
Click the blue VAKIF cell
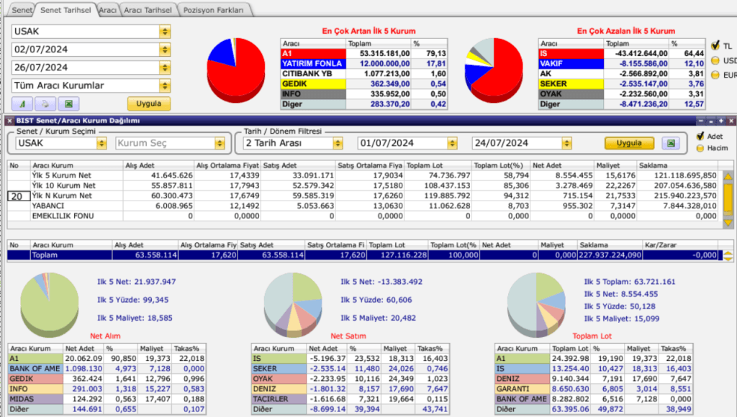tap(571, 63)
